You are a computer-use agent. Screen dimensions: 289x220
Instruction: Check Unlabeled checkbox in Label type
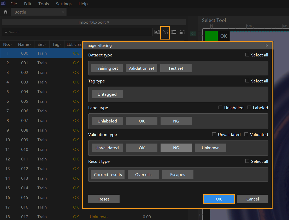220,108
